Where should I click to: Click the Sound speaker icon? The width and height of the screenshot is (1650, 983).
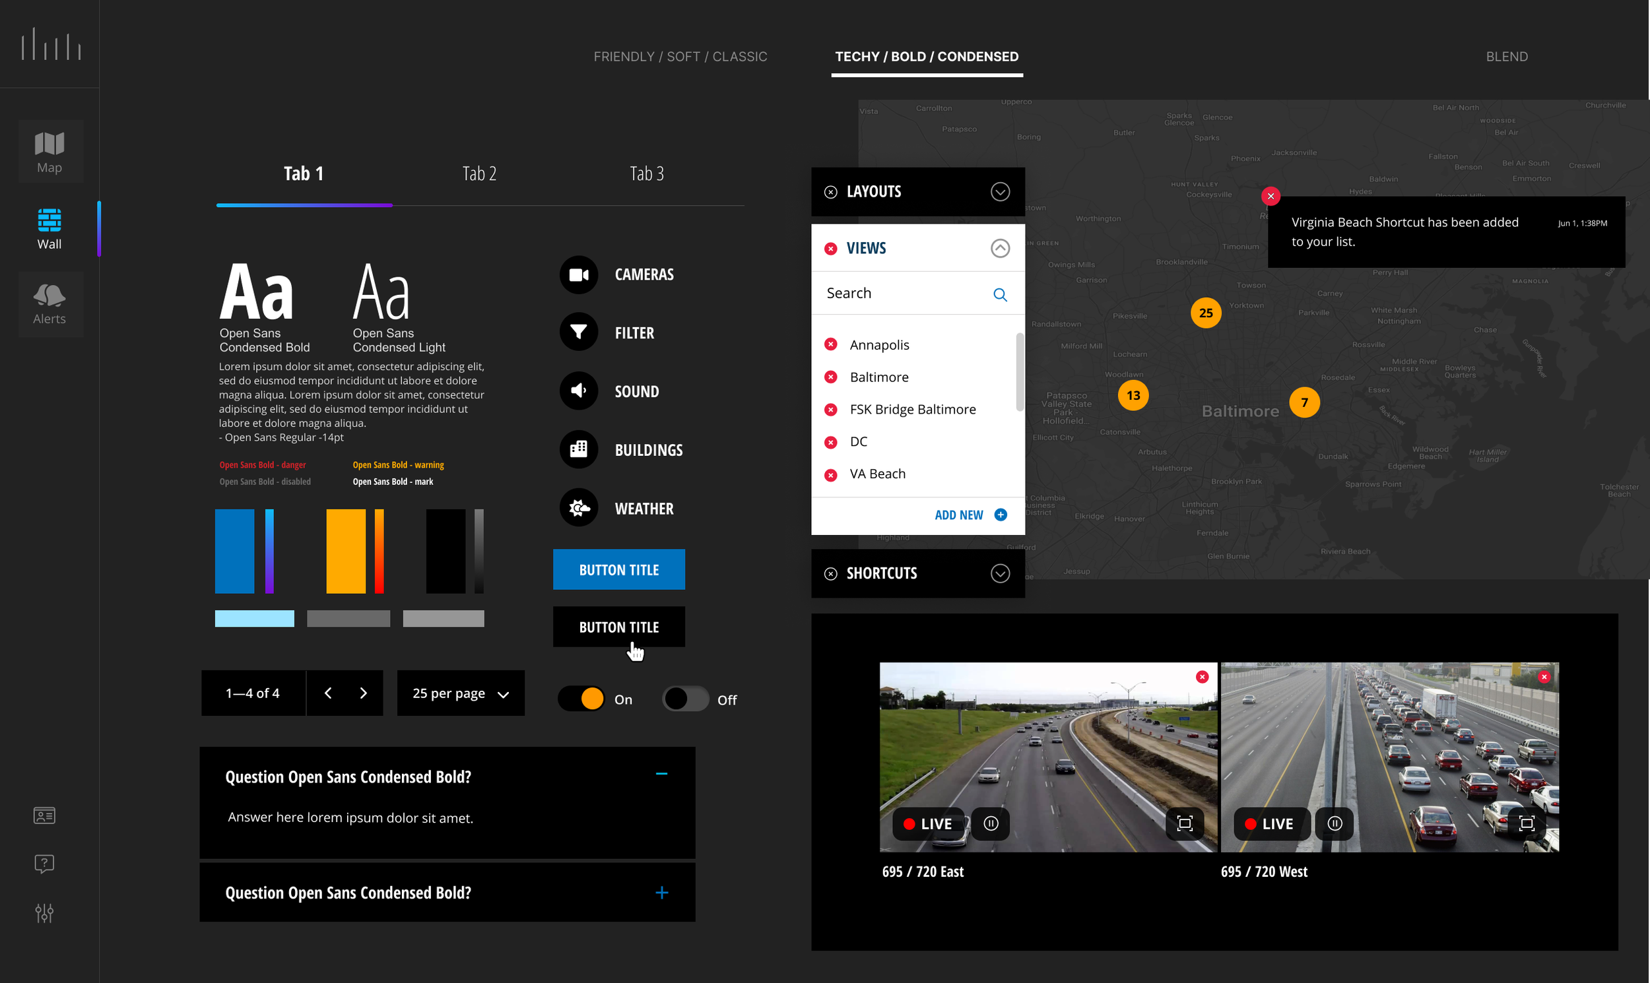click(x=579, y=391)
